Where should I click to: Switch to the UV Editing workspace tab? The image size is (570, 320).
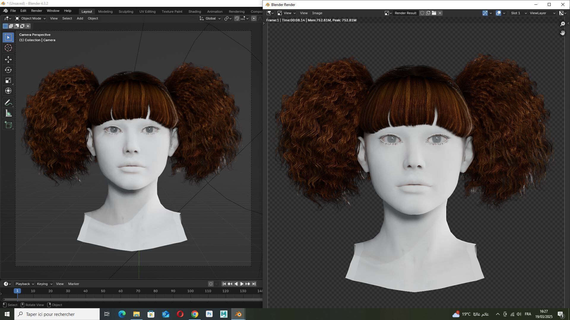pyautogui.click(x=148, y=12)
